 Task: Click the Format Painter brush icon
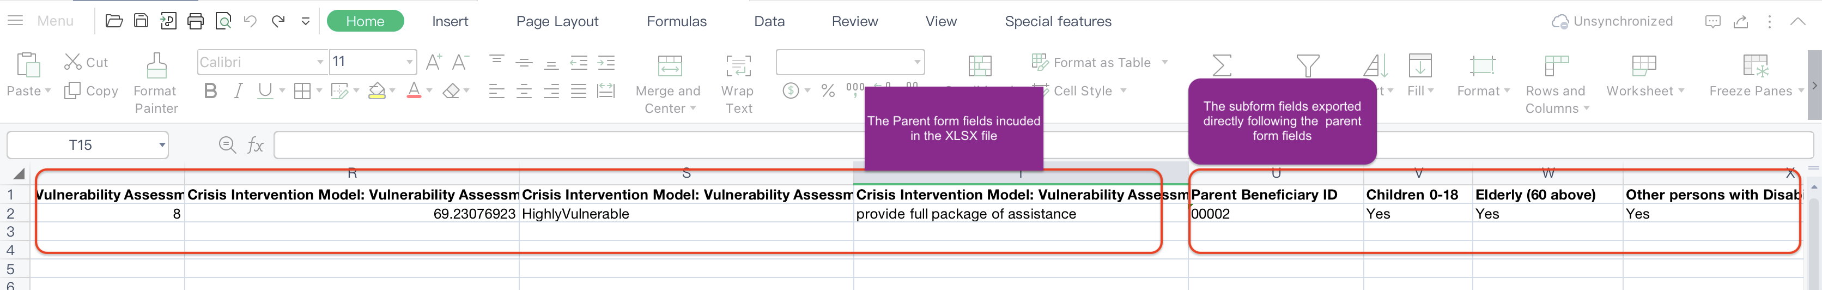coord(156,65)
